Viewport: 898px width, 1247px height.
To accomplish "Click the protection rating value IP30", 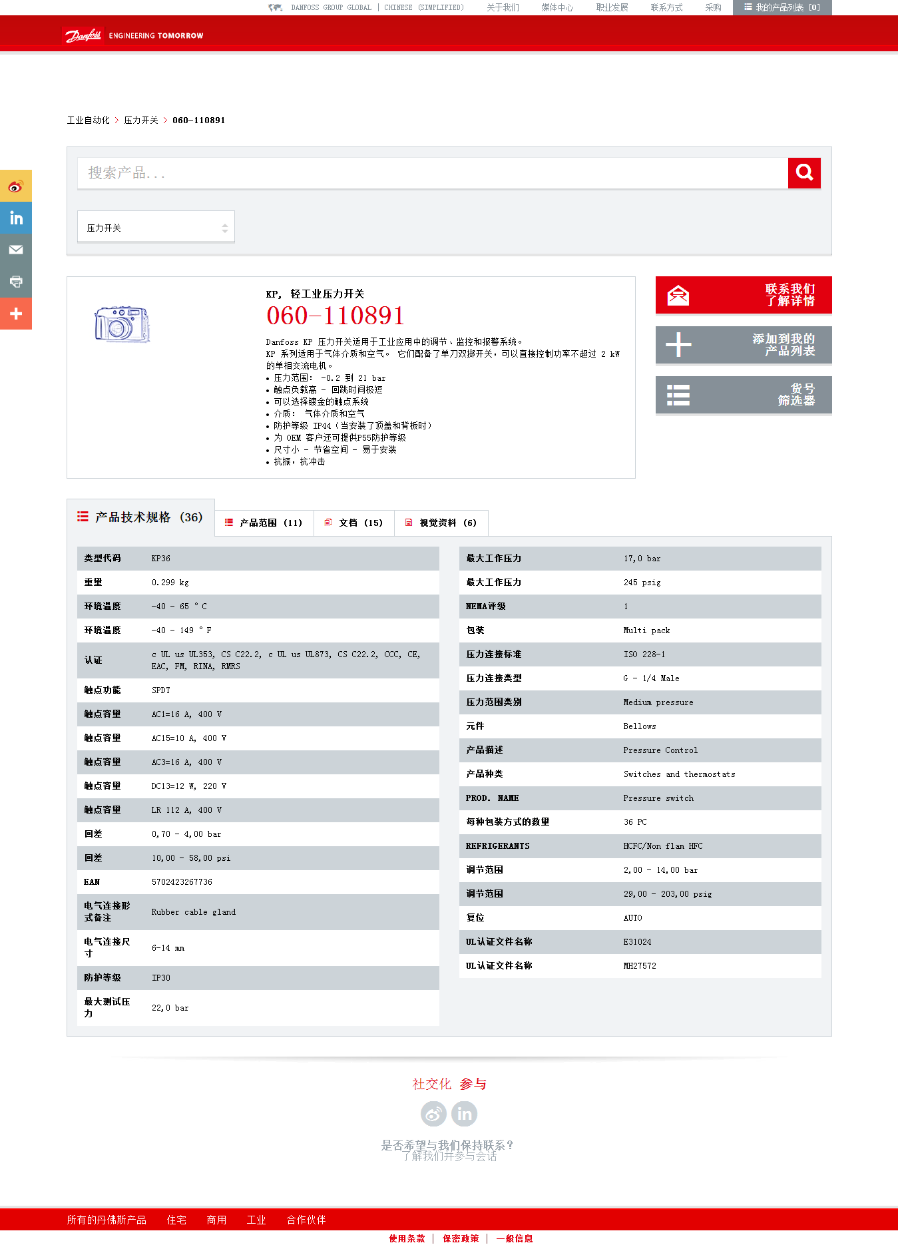I will tap(160, 978).
